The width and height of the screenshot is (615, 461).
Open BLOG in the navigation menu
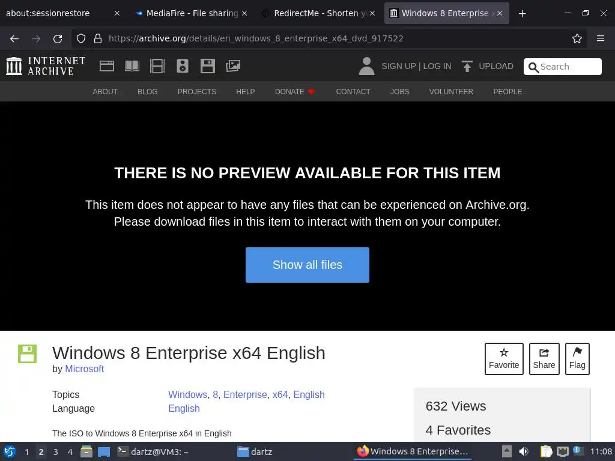[x=148, y=92]
